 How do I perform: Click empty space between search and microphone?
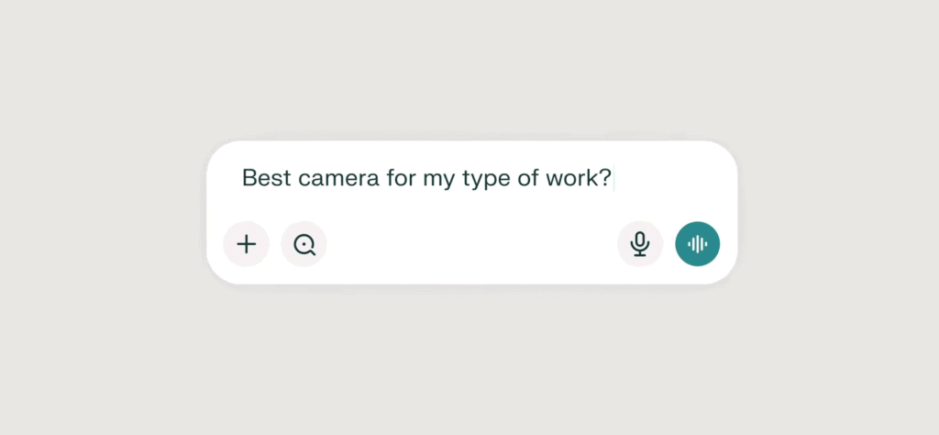(x=472, y=244)
